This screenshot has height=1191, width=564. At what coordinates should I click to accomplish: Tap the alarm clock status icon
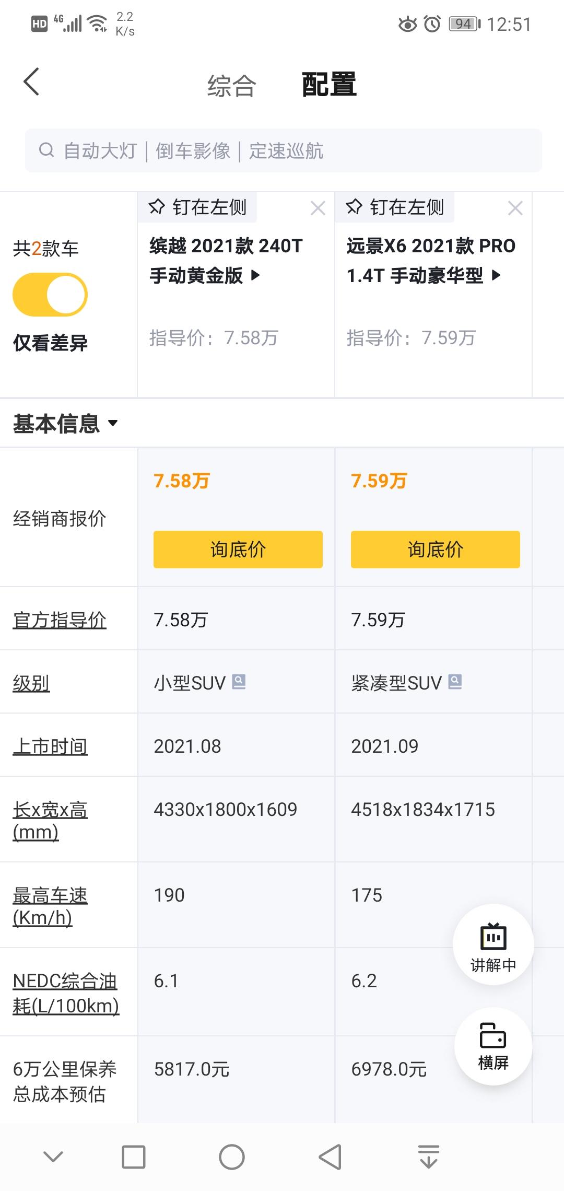tap(432, 24)
